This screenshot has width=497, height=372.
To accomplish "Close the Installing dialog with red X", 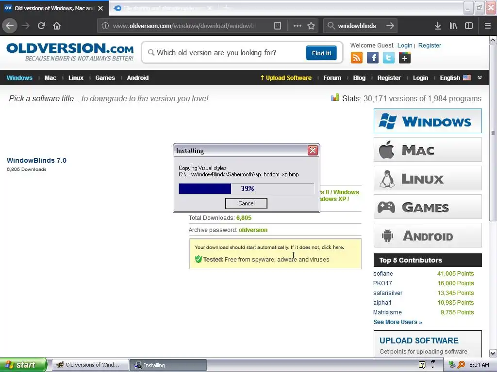I will click(x=313, y=150).
